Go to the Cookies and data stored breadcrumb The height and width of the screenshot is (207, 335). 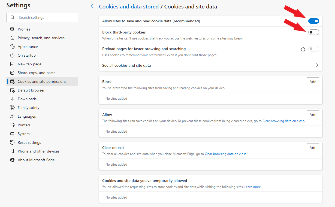point(129,7)
